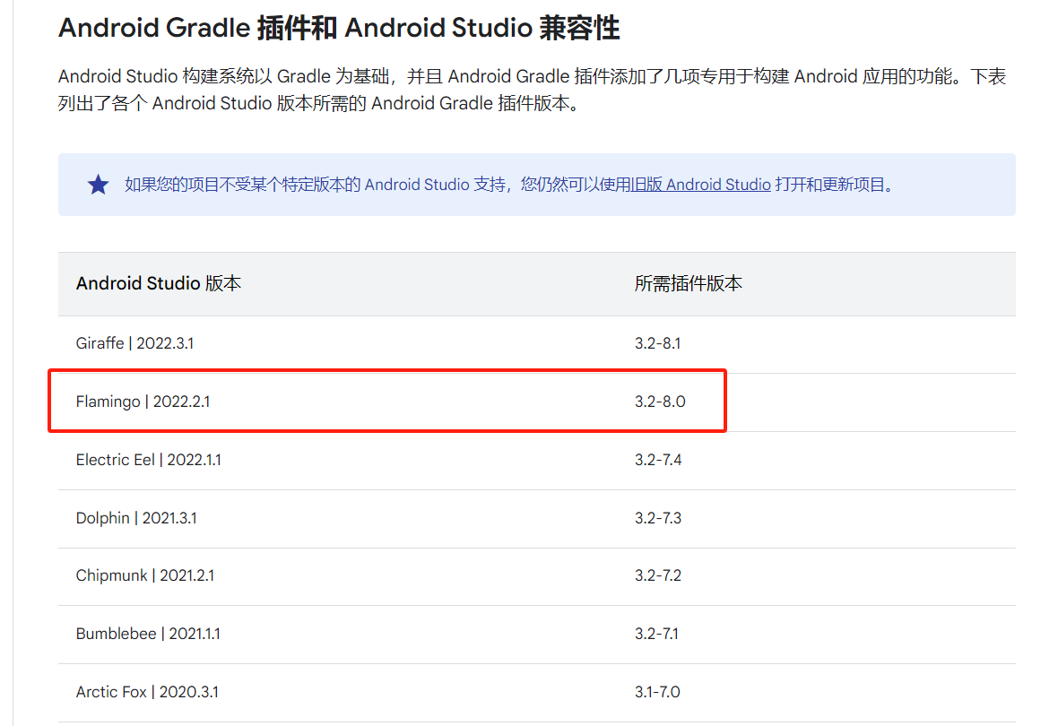Open the 旧版 Android Studio link
The image size is (1058, 726).
[x=700, y=185]
